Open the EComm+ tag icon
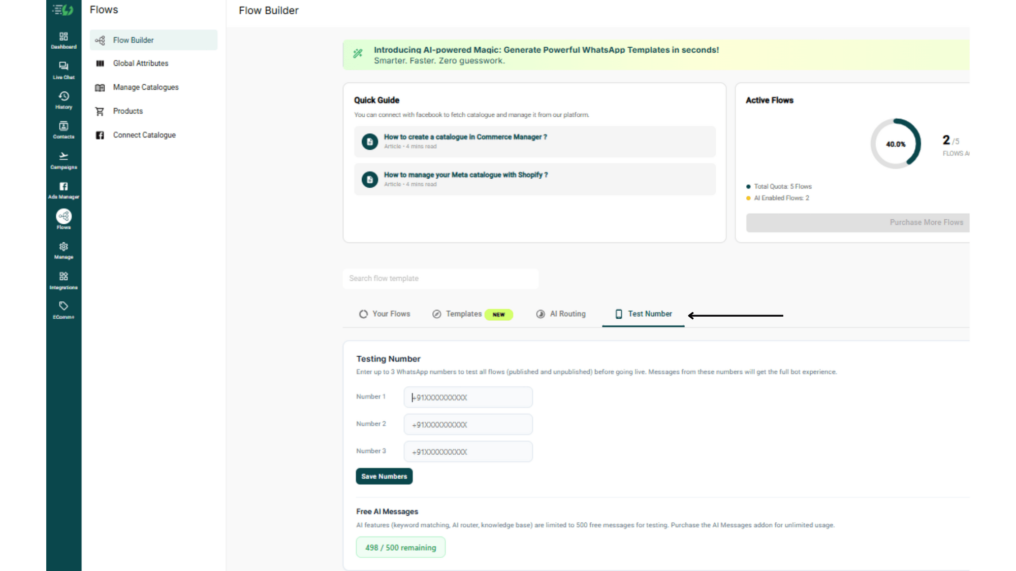The width and height of the screenshot is (1016, 571). tap(63, 310)
